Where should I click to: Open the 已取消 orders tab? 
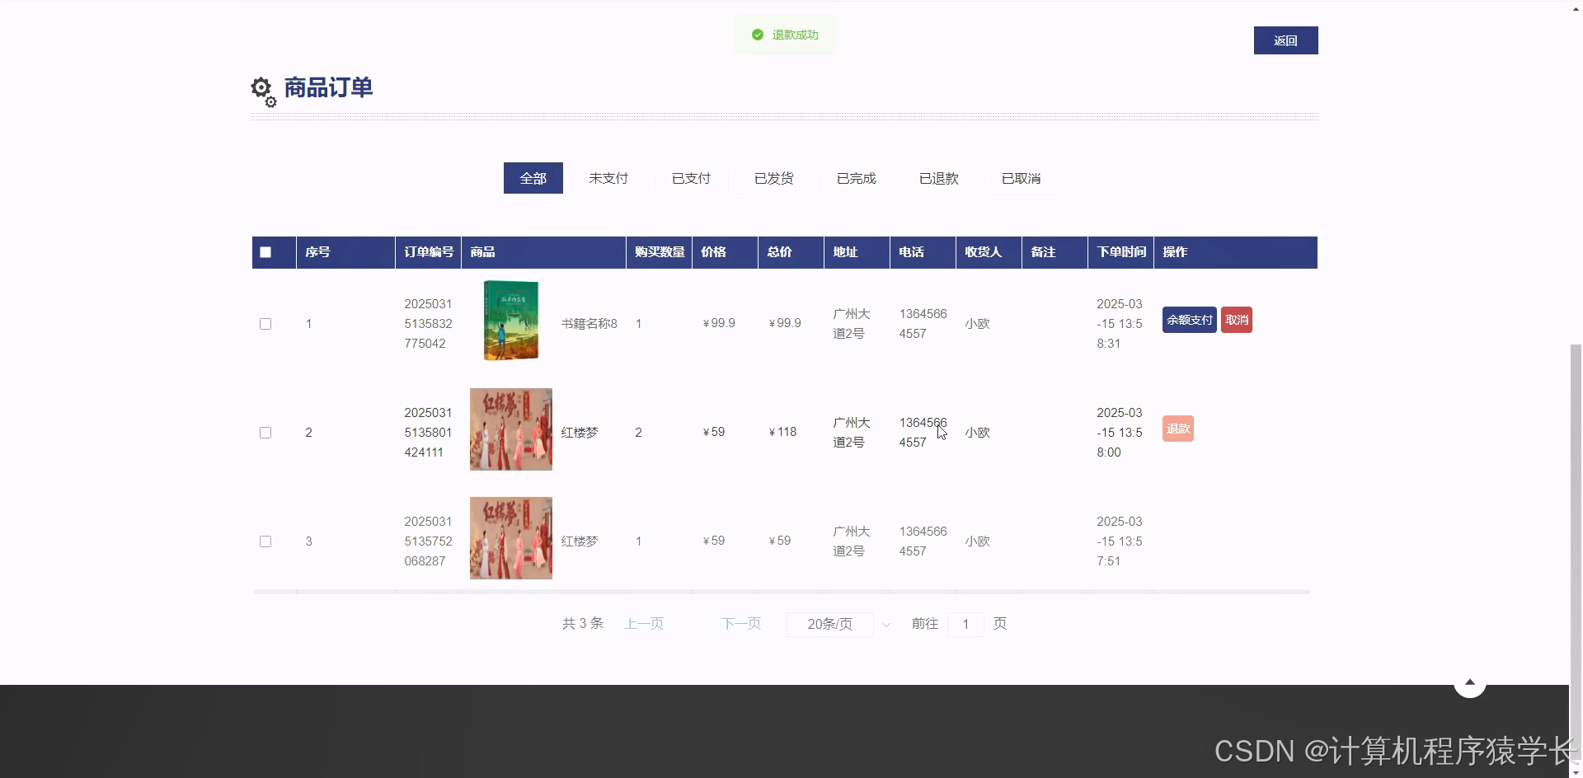coord(1020,178)
